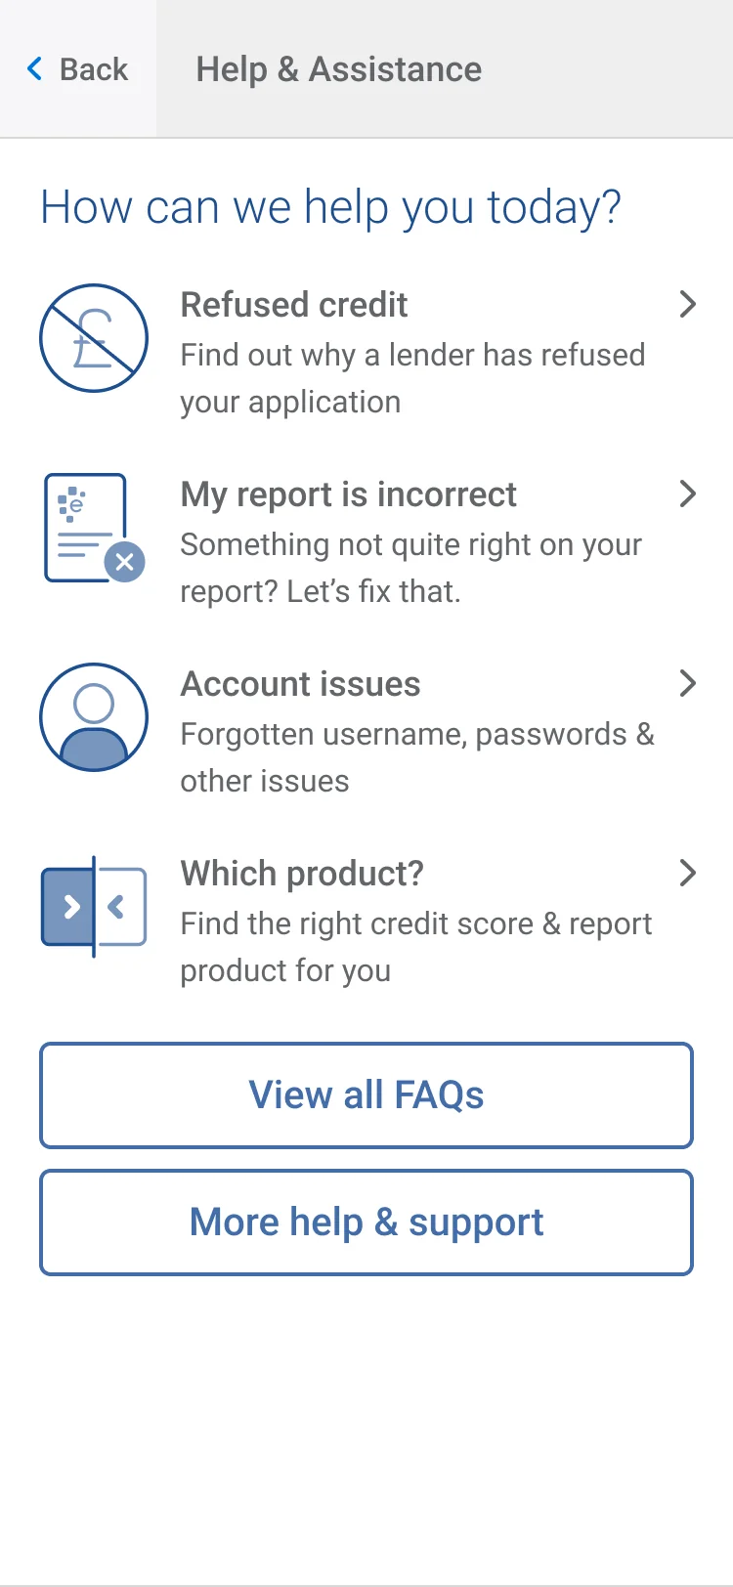Open the Refused credit title
Image resolution: width=733 pixels, height=1587 pixels.
tap(294, 305)
